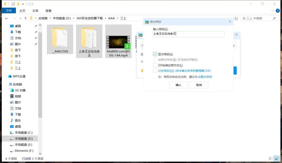The height and width of the screenshot is (163, 282).
Task: Open 本地磁盘 (E:) in sidebar
Action: click(x=23, y=145)
